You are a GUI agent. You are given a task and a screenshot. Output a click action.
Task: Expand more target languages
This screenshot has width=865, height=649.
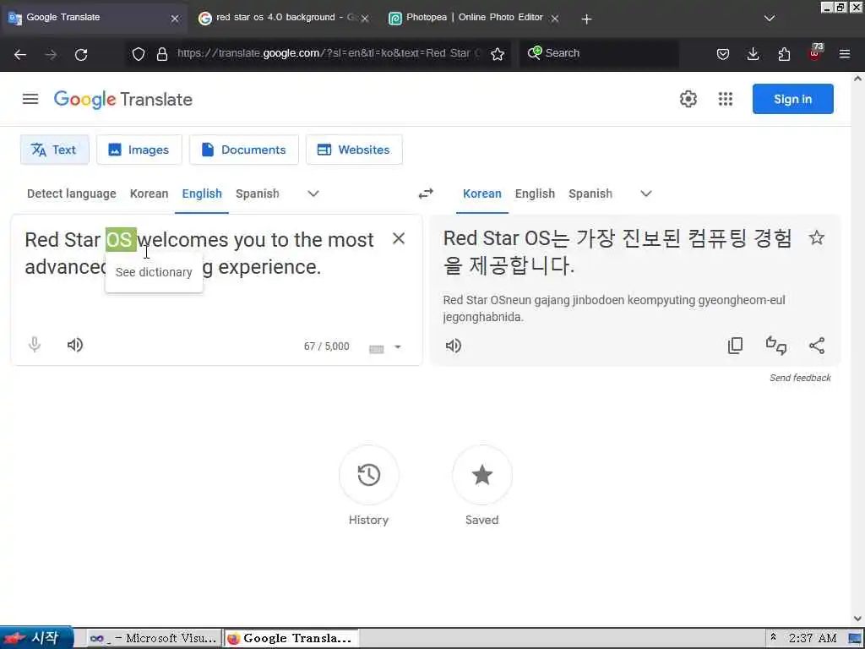(646, 194)
